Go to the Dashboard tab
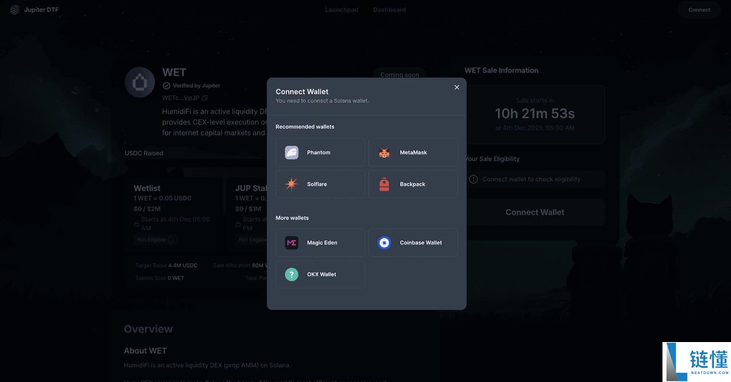 pyautogui.click(x=389, y=10)
